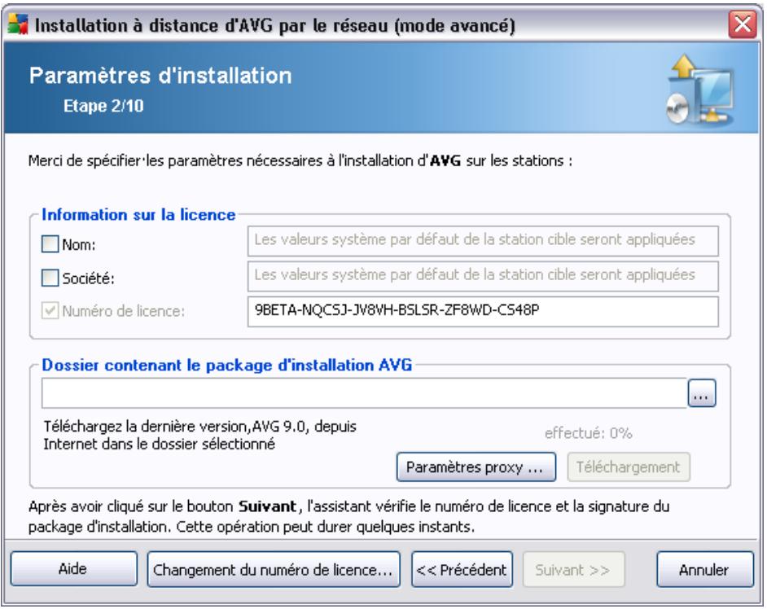Click the 'Paramètres d'installation' heading

coord(160,76)
